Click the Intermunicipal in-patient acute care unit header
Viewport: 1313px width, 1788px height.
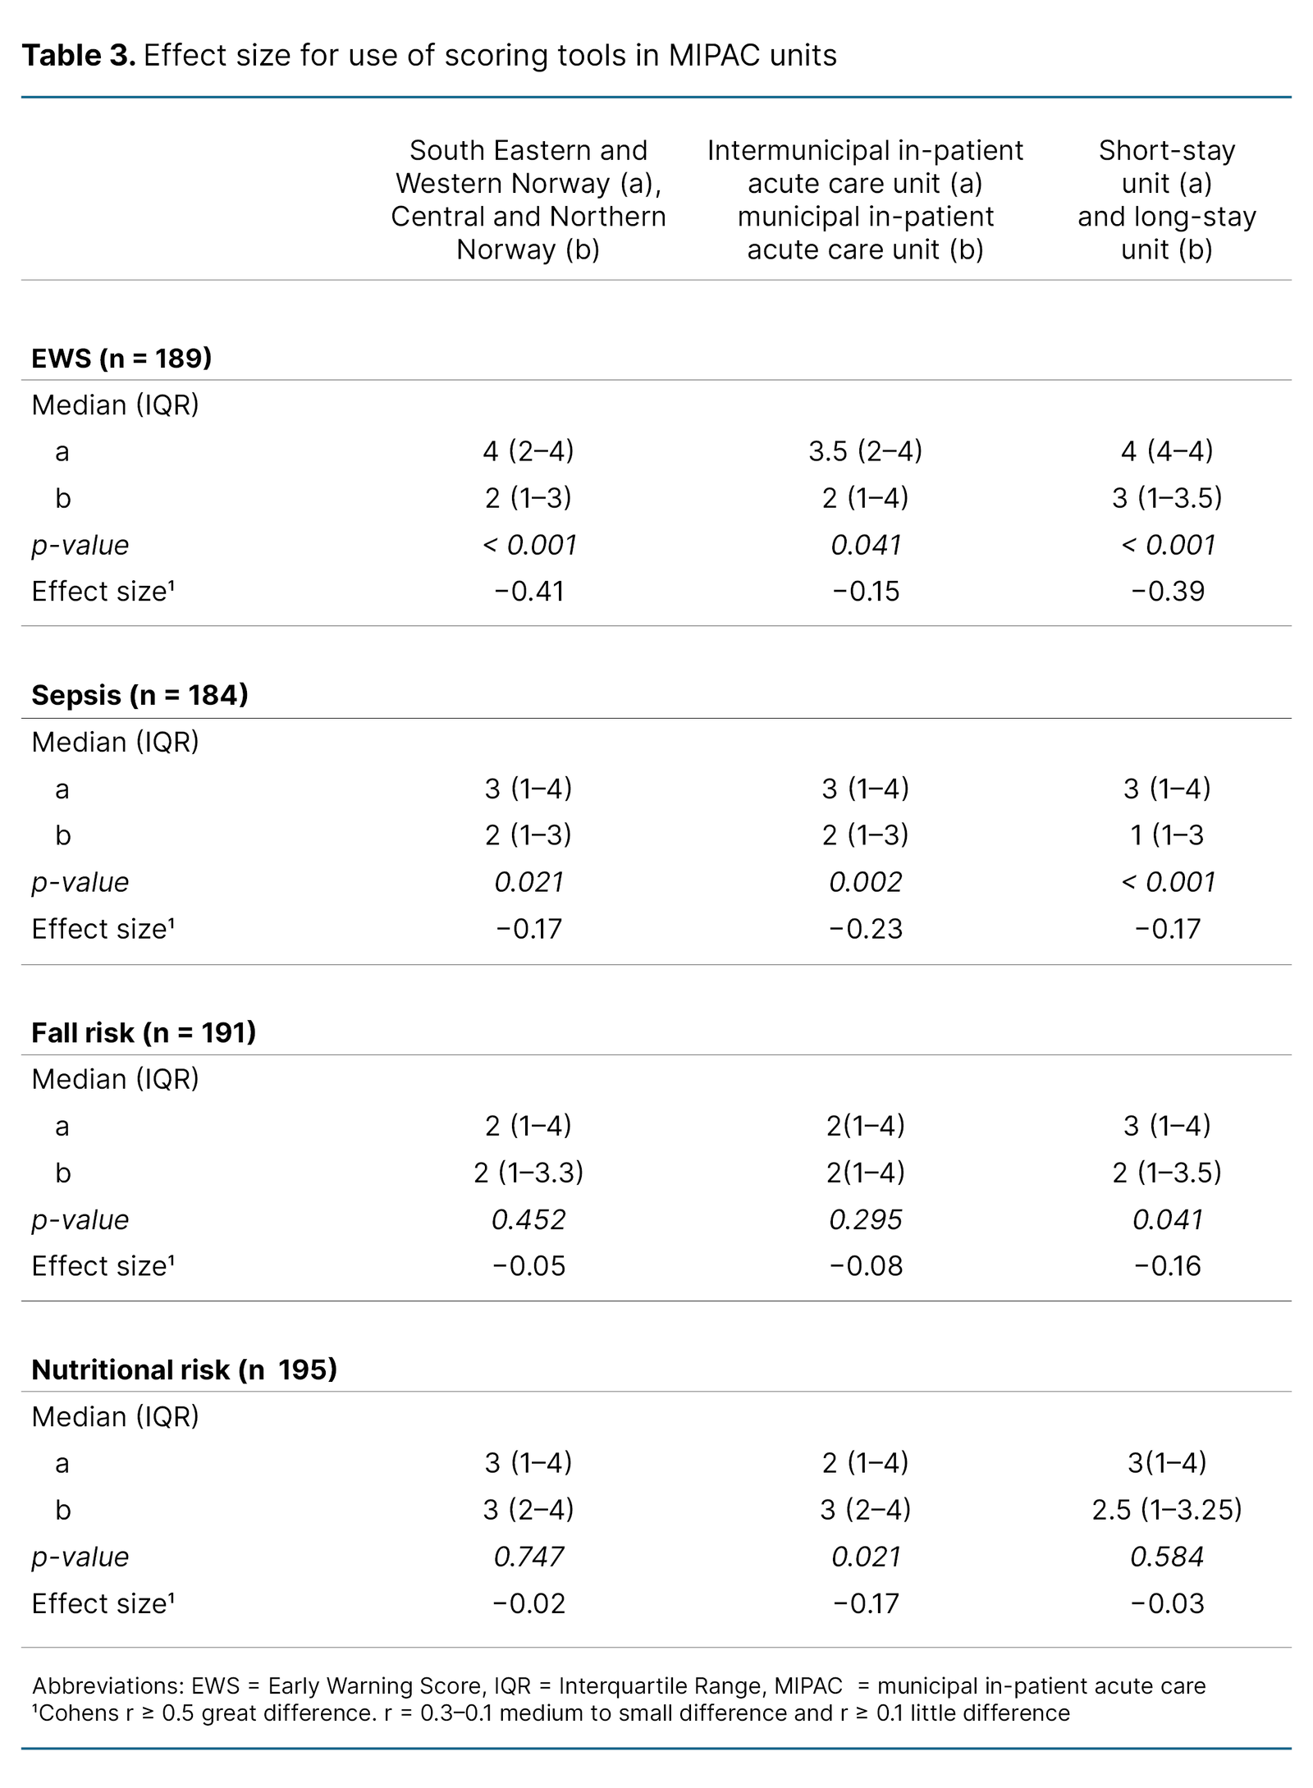[865, 199]
